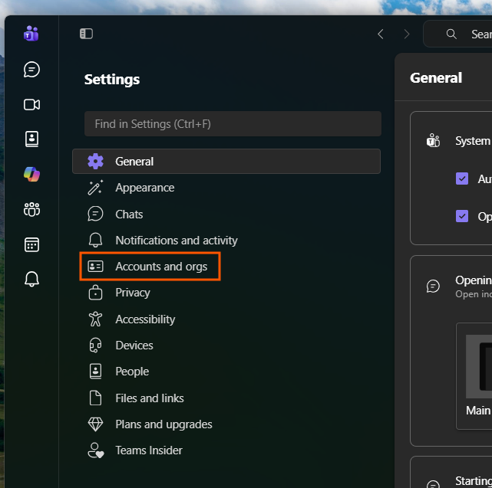The width and height of the screenshot is (492, 488).
Task: Open Communities icon in left rail
Action: tap(31, 209)
